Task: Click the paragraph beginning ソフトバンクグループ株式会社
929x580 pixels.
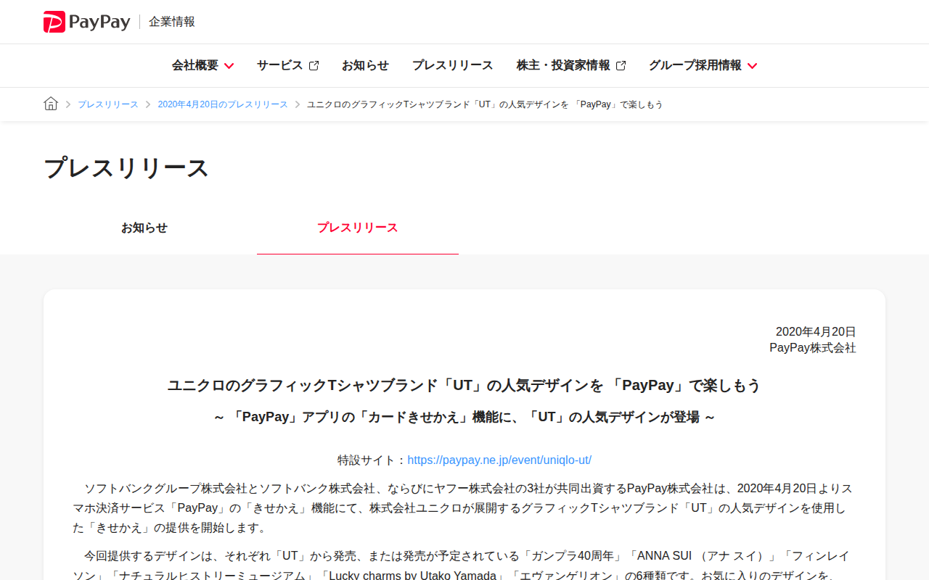Action: pos(464,507)
